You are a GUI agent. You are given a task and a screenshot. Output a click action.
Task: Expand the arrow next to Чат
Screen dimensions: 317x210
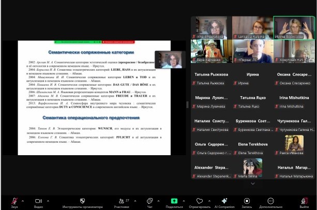(158, 201)
